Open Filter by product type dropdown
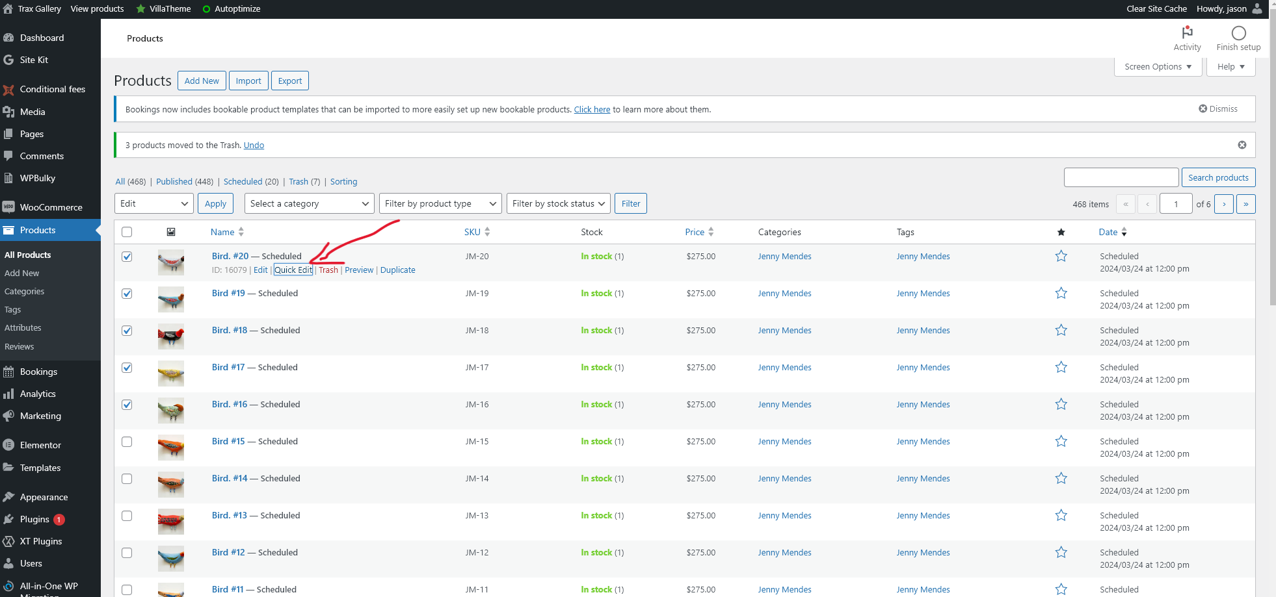1276x597 pixels. pos(440,203)
